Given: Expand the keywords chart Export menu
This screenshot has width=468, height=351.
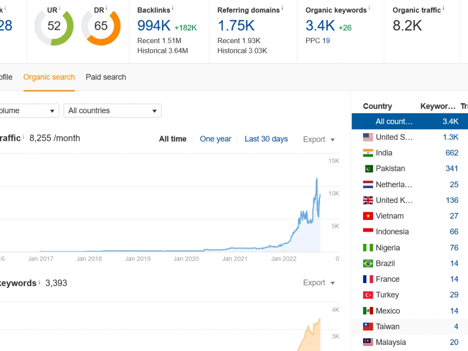Looking at the screenshot, I should (319, 283).
